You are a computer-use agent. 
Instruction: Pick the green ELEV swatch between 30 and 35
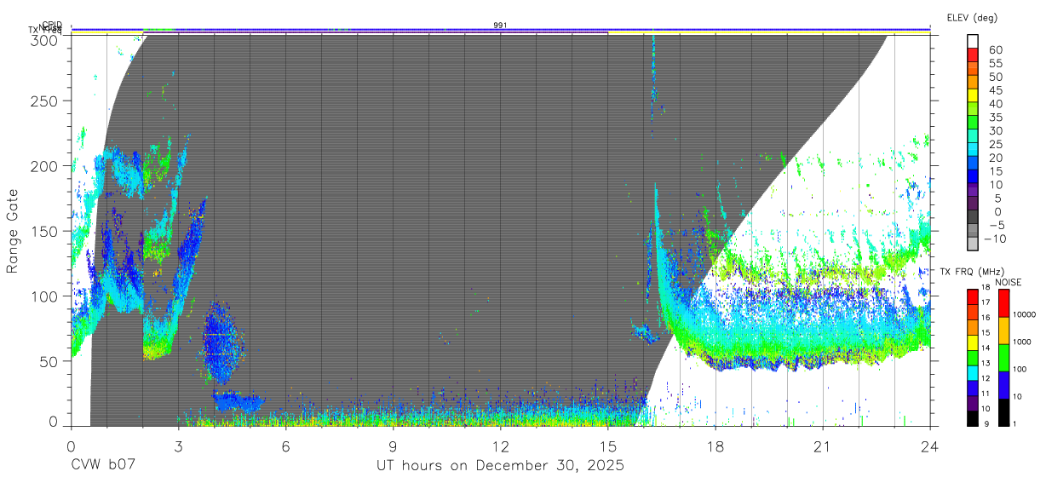pos(974,123)
